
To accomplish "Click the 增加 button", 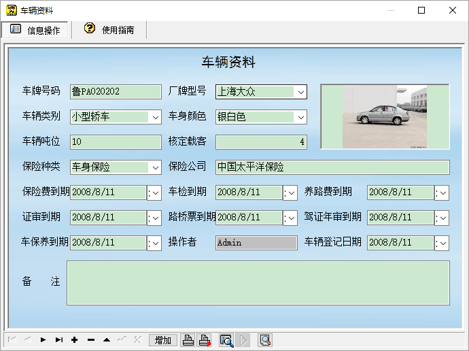I will tap(163, 340).
